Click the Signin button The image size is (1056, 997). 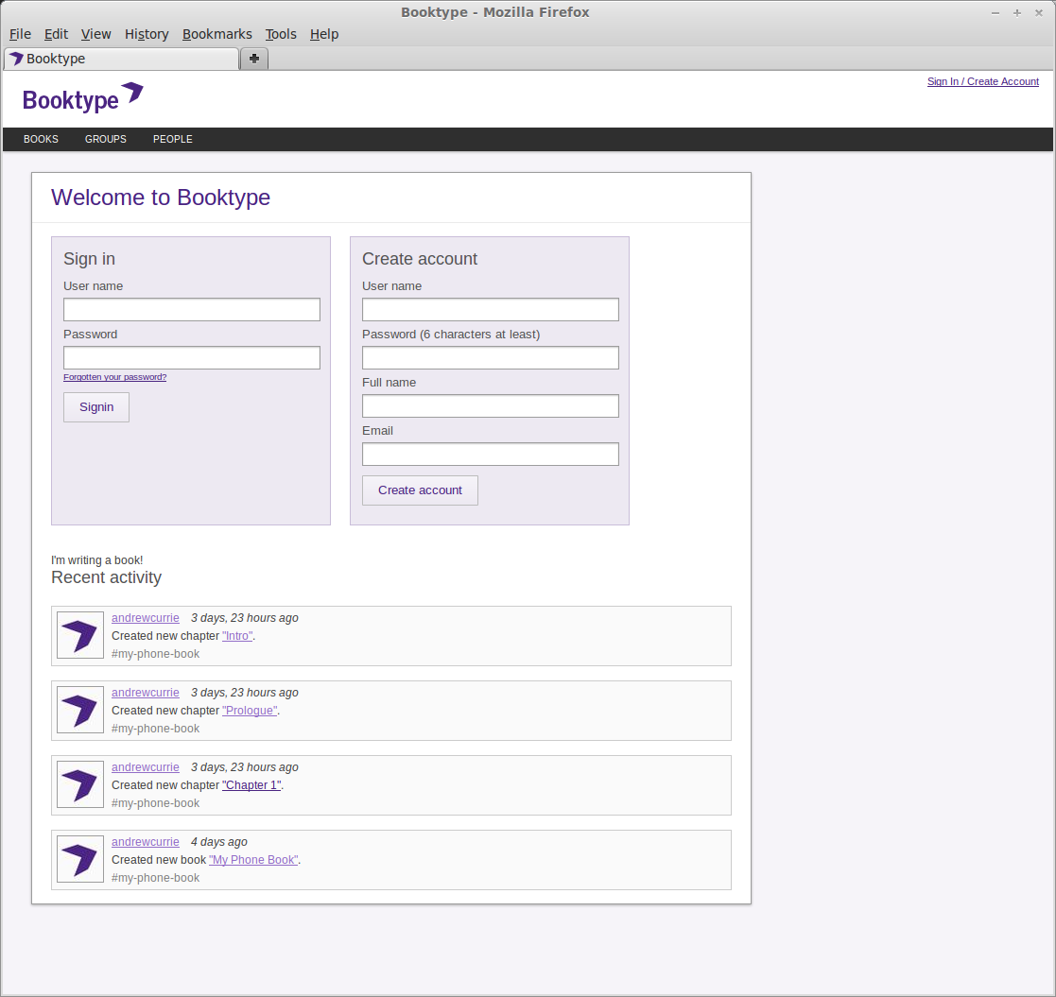96,407
